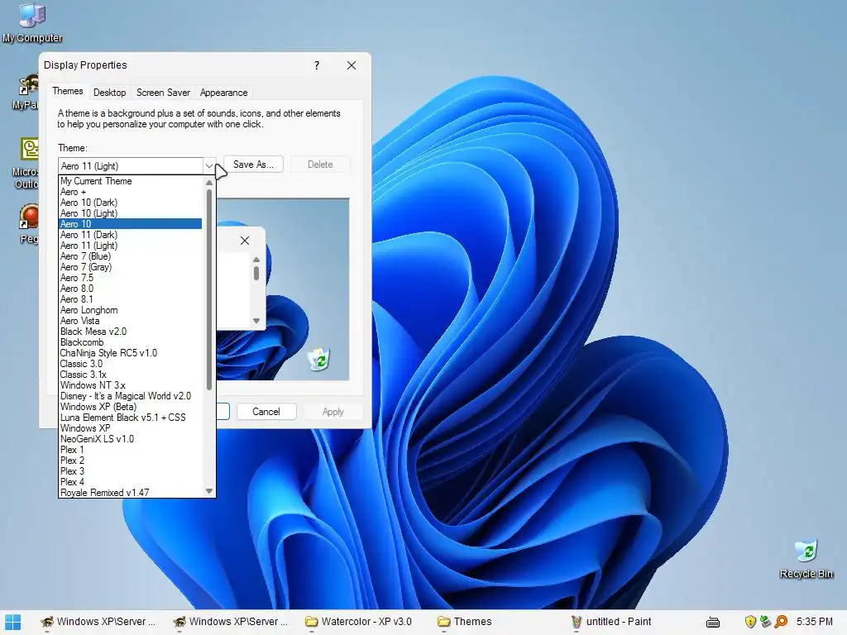Select ChaNinja Style RC5 v1.0 theme

pyautogui.click(x=130, y=352)
